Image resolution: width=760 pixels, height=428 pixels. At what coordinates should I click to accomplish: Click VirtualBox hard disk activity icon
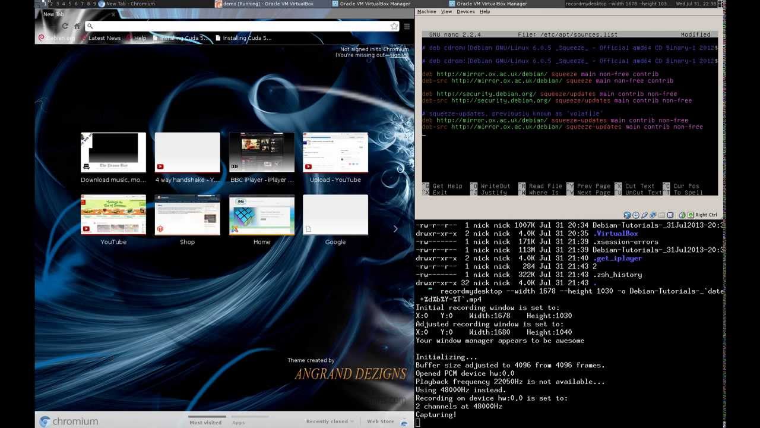[627, 215]
